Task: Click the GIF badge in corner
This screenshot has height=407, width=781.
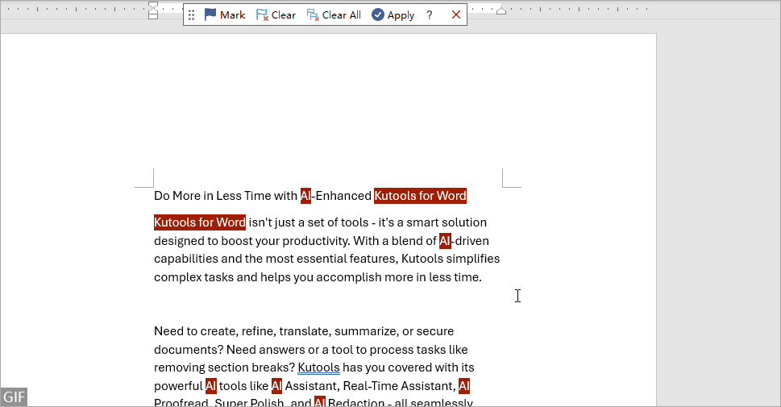Action: click(x=14, y=397)
